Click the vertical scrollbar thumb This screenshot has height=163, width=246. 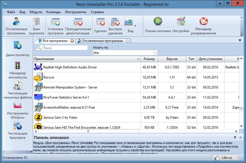pyautogui.click(x=242, y=109)
